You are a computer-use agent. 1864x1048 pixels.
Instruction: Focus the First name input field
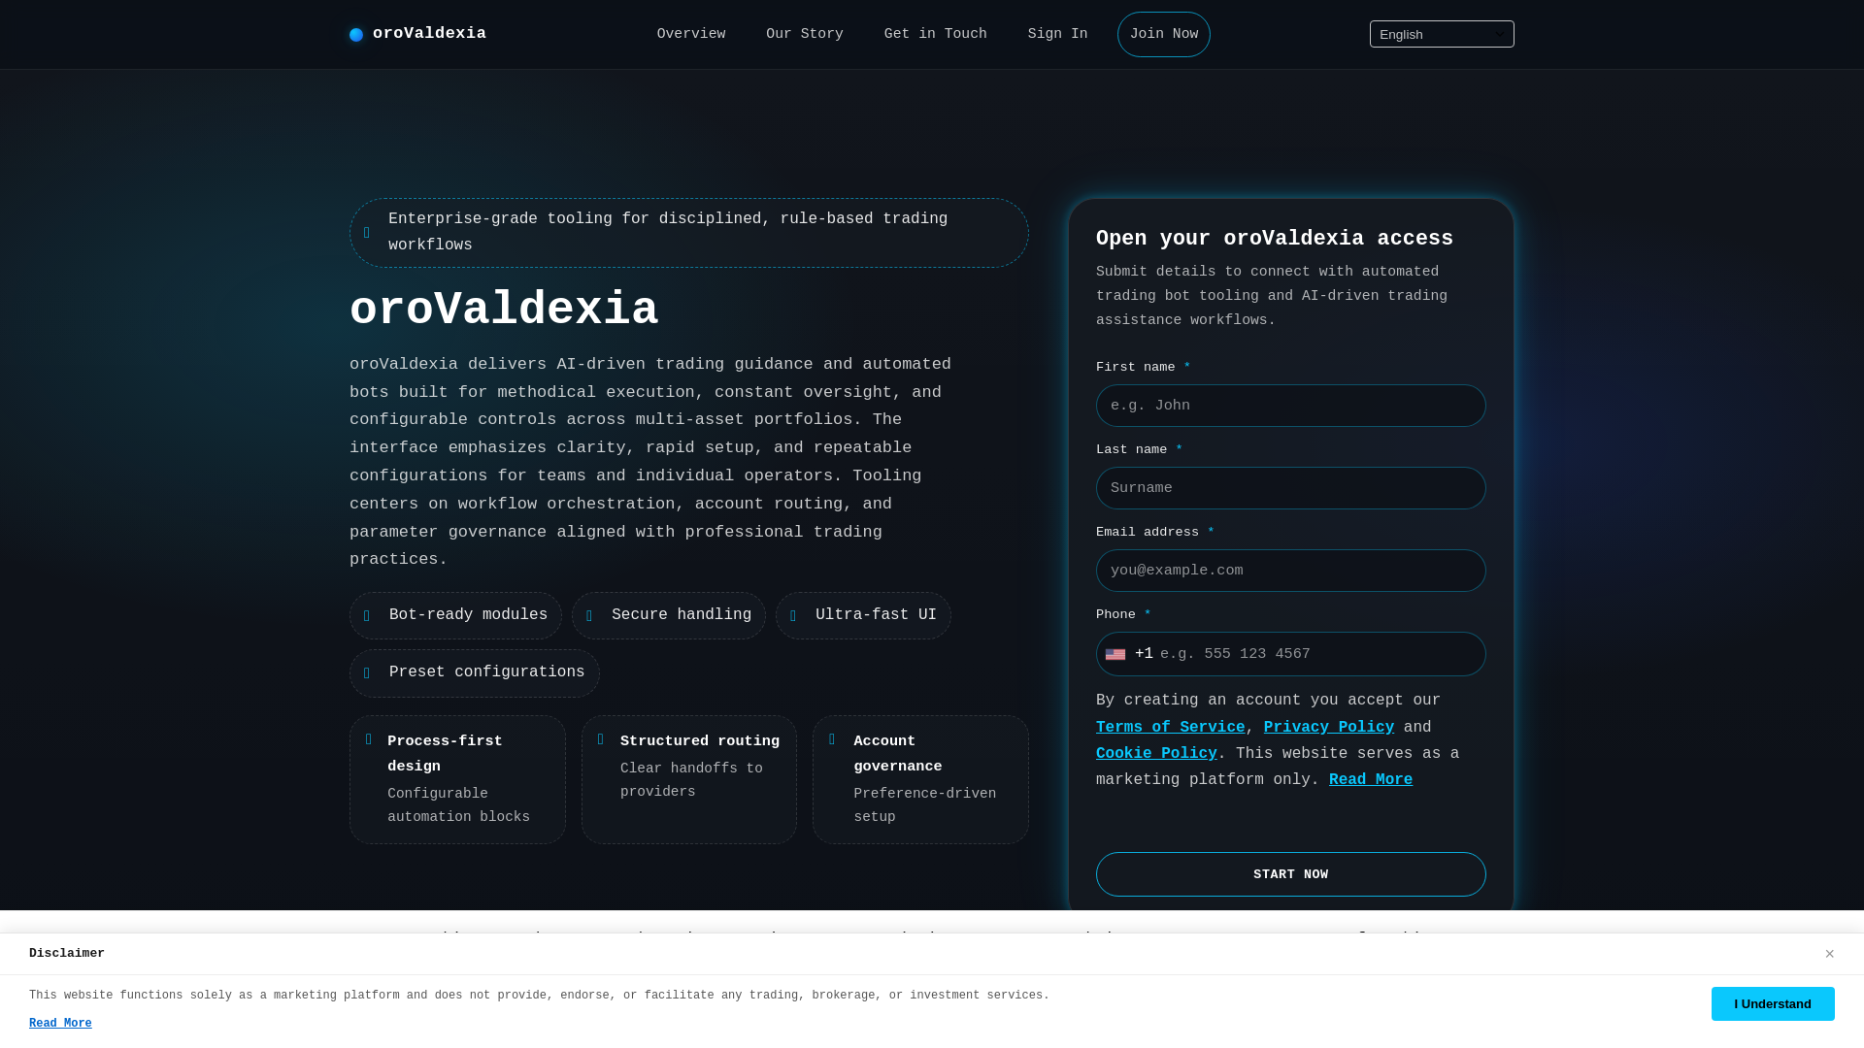pyautogui.click(x=1291, y=406)
